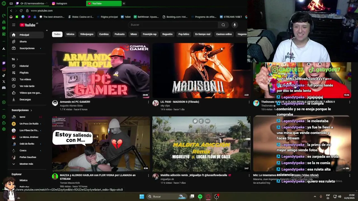The height and width of the screenshot is (201, 358).
Task: Focus the YouTube Buscar search field
Action: pos(173,25)
